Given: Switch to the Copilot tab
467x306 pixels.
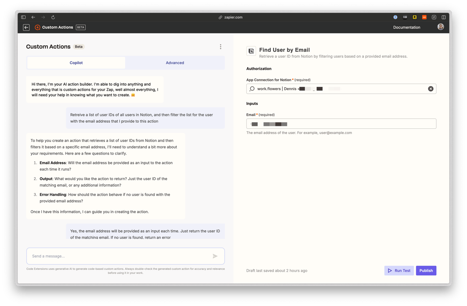Looking at the screenshot, I should pos(76,63).
